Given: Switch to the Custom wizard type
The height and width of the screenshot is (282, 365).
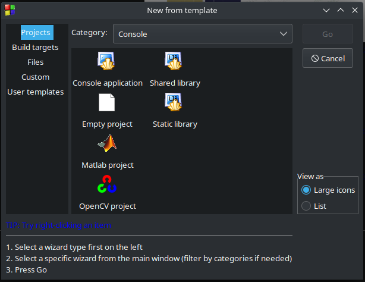Looking at the screenshot, I should coord(36,77).
